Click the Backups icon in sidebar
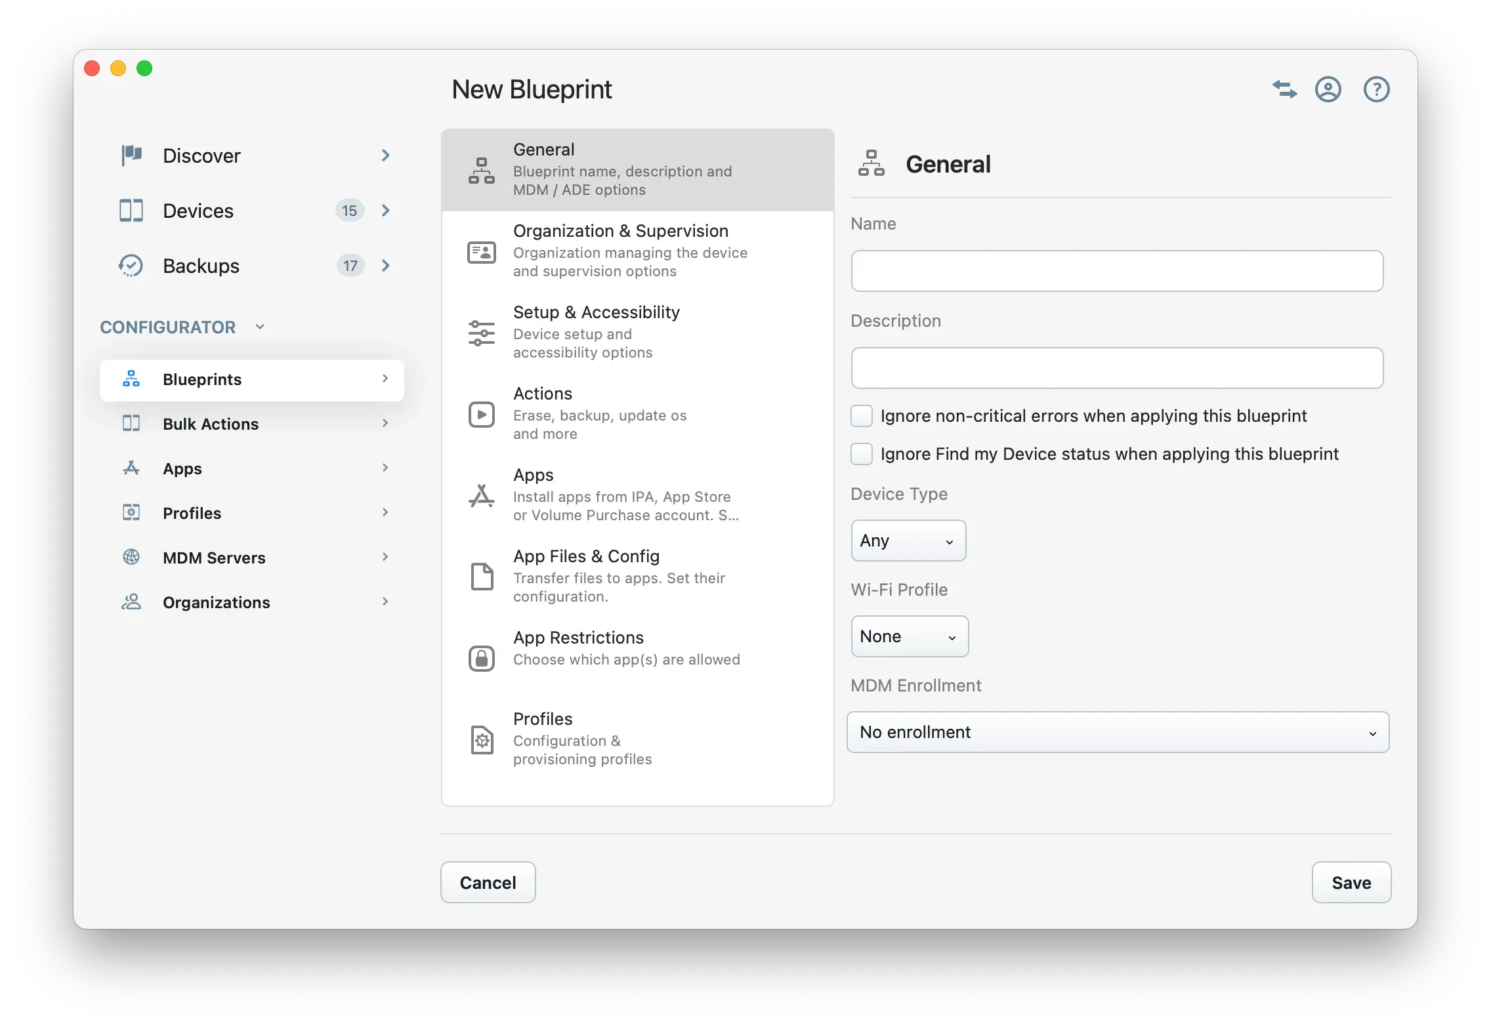This screenshot has height=1026, width=1491. pos(131,266)
